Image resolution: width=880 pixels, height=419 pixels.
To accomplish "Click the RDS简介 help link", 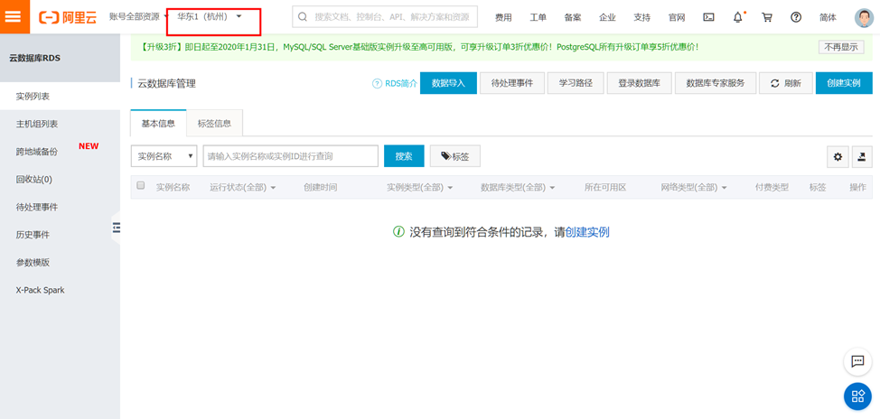I will pyautogui.click(x=395, y=84).
